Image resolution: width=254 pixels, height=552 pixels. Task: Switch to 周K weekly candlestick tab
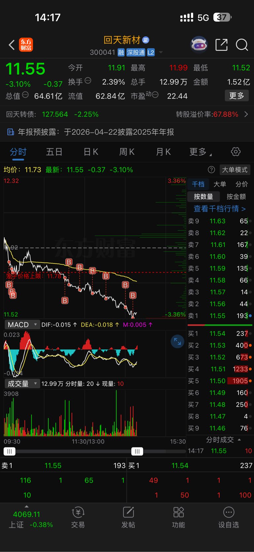(127, 152)
